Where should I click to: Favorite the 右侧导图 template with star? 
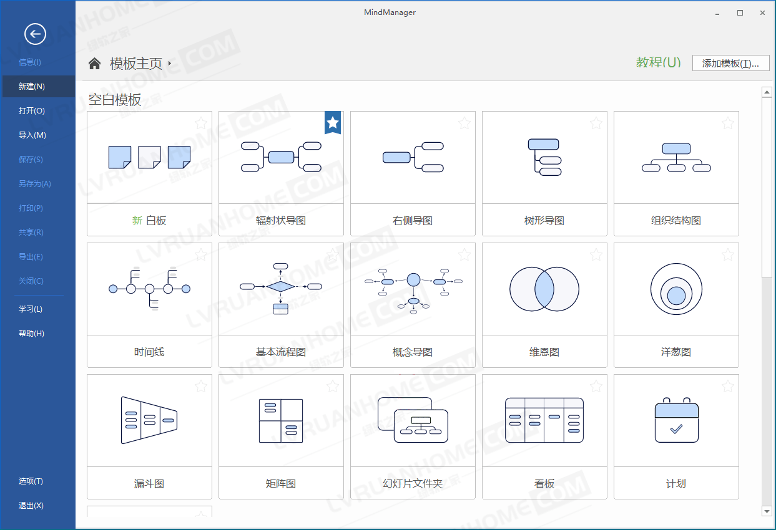(464, 123)
